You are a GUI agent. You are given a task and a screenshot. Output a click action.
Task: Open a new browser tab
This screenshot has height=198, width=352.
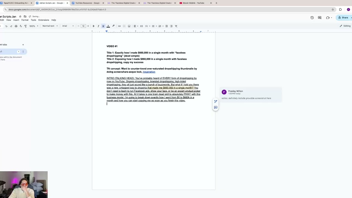point(216,3)
